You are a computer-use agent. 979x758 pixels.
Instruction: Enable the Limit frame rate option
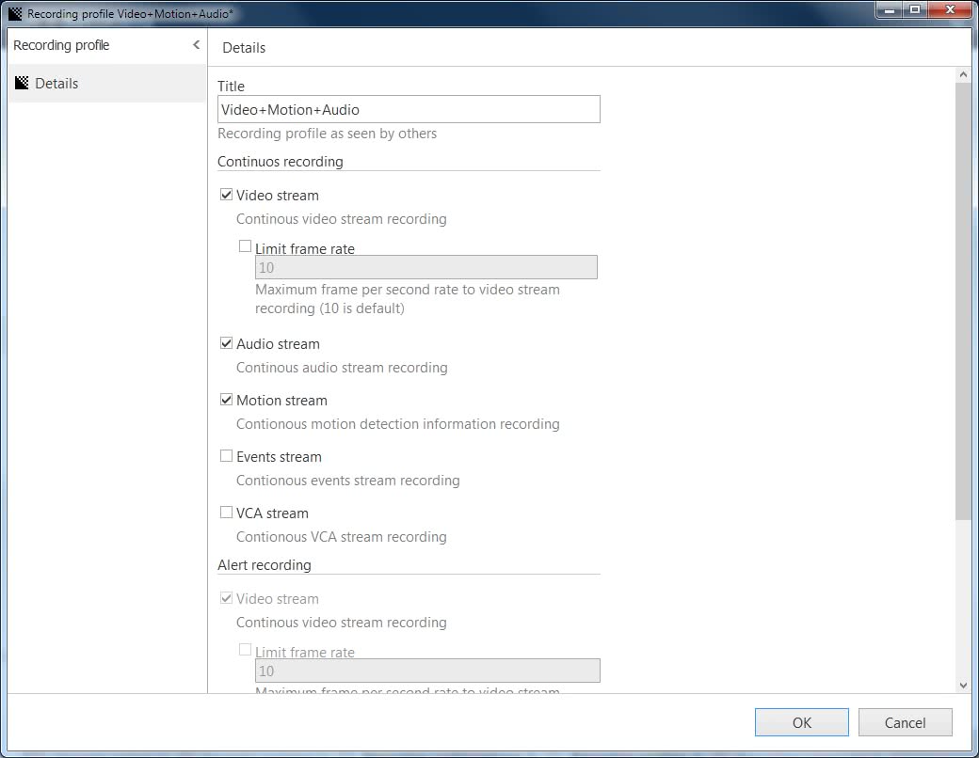245,245
